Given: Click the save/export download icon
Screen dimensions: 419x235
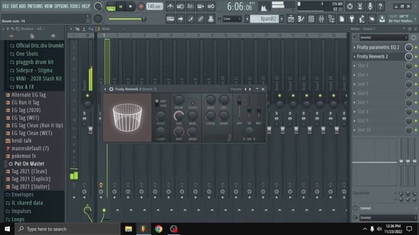Looking at the screenshot, I should (x=382, y=19).
